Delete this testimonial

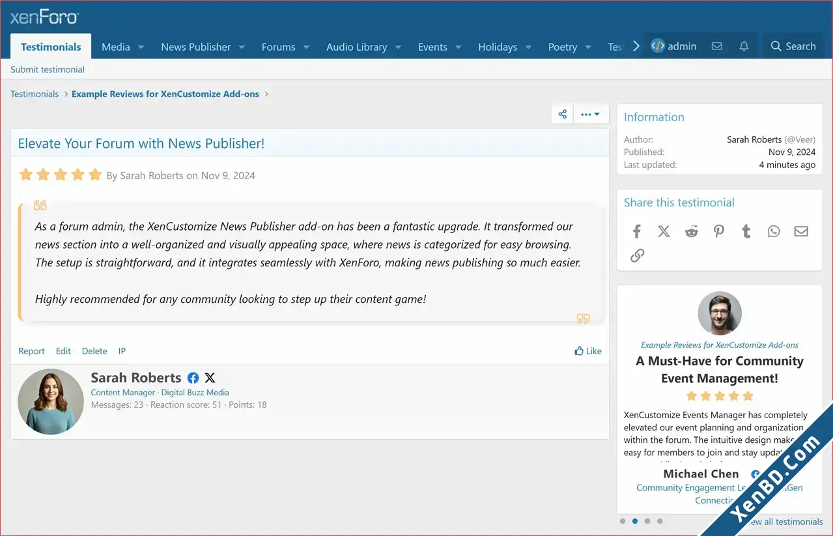(94, 351)
